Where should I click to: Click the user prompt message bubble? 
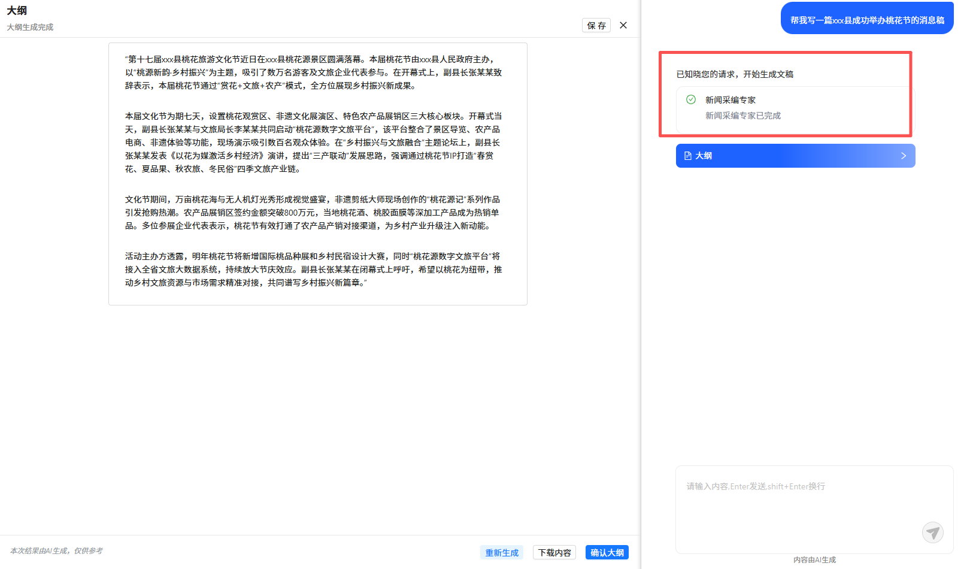[x=866, y=20]
